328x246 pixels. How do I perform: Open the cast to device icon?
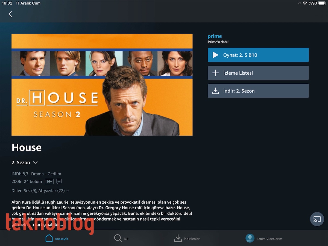tap(317, 219)
